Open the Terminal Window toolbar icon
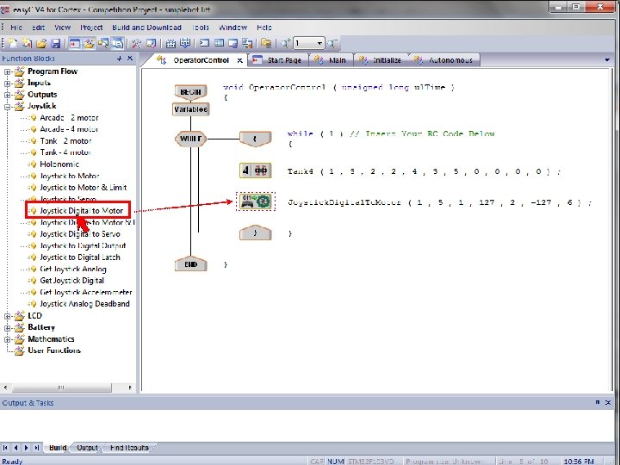This screenshot has width=620, height=465. click(204, 43)
